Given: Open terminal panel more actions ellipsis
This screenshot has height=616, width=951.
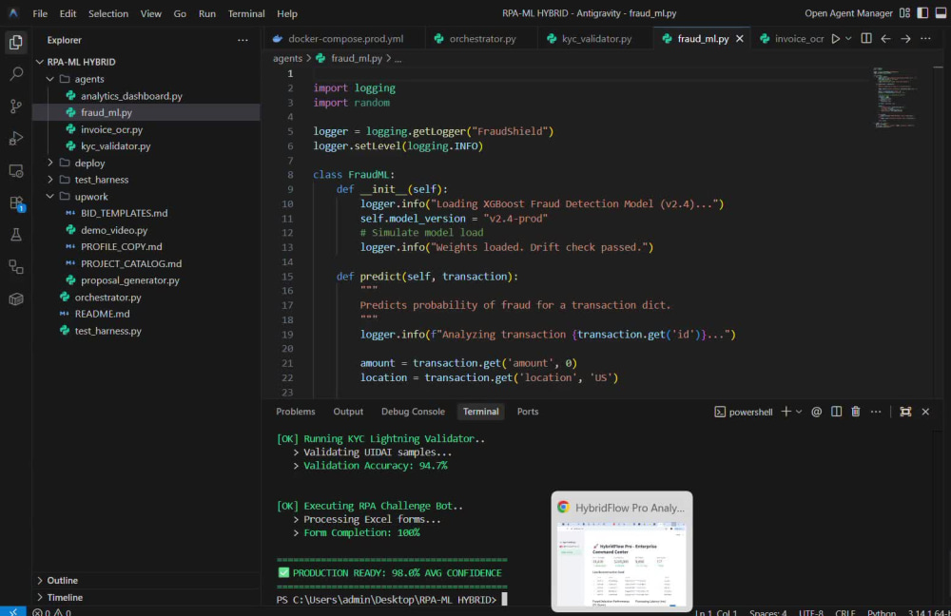Looking at the screenshot, I should [x=876, y=412].
